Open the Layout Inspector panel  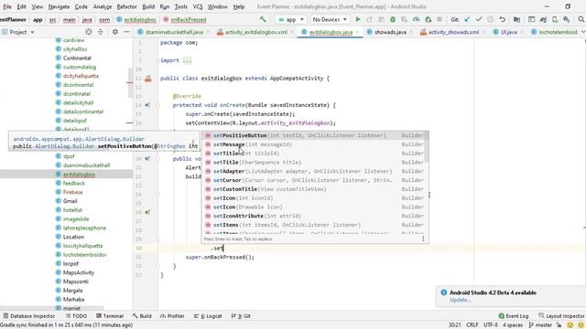561,316
